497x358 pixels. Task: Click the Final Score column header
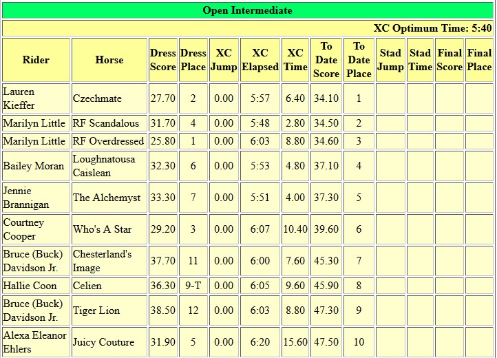(x=450, y=60)
